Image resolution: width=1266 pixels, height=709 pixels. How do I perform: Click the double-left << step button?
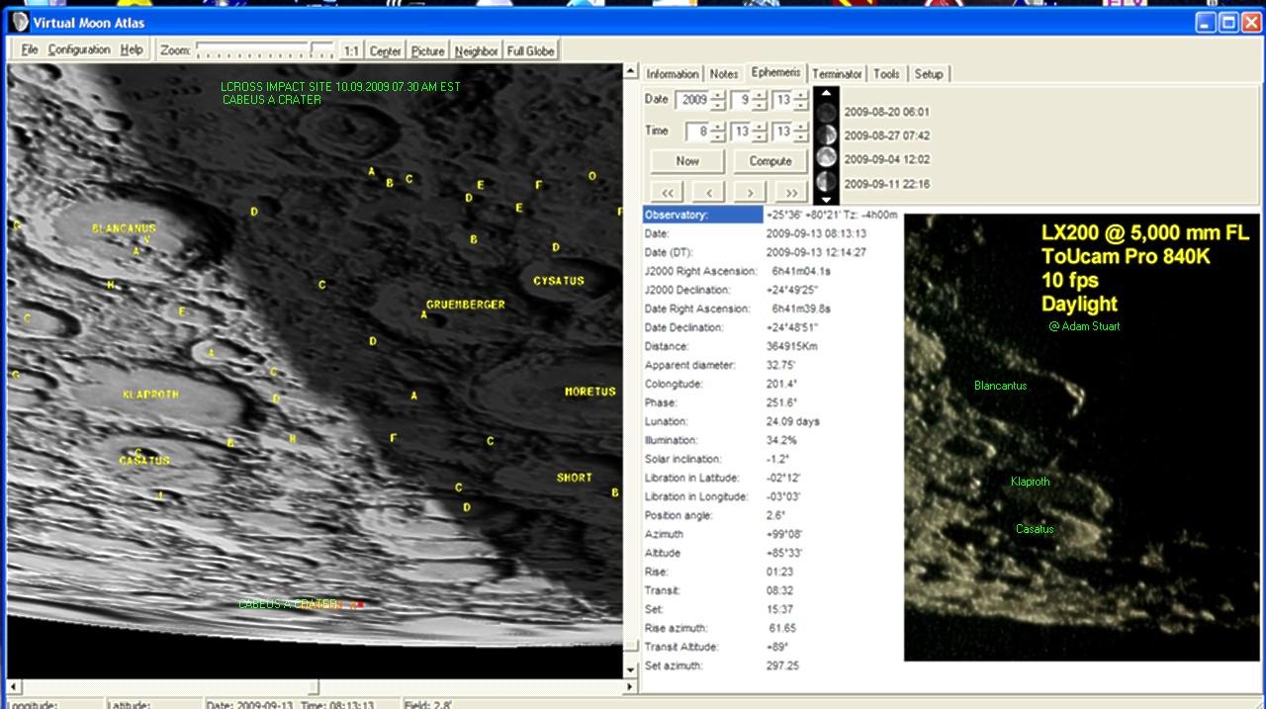click(x=668, y=192)
